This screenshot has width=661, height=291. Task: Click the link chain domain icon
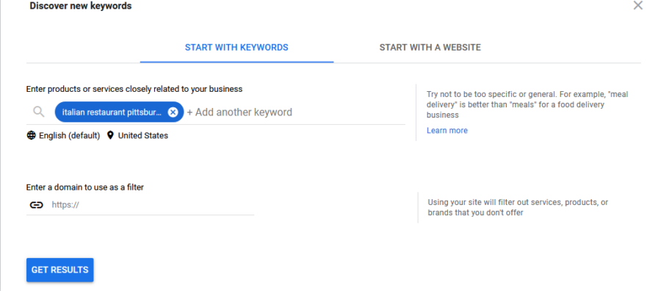click(37, 205)
